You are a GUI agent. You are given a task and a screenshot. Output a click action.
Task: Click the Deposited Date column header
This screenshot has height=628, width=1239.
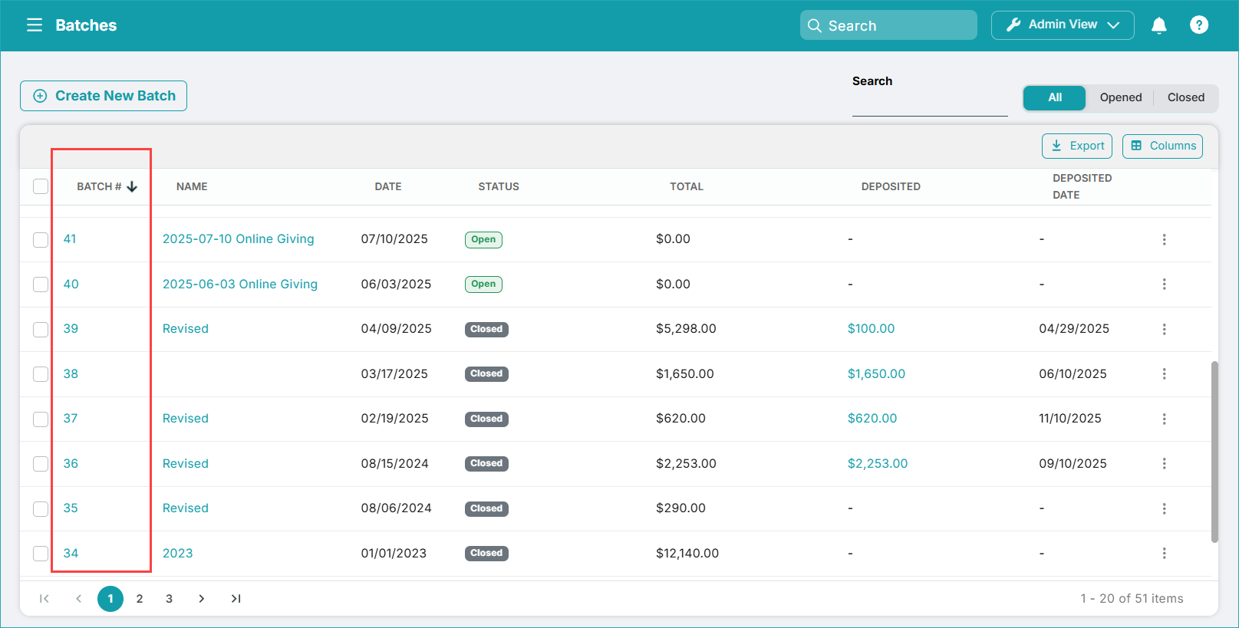[1082, 186]
